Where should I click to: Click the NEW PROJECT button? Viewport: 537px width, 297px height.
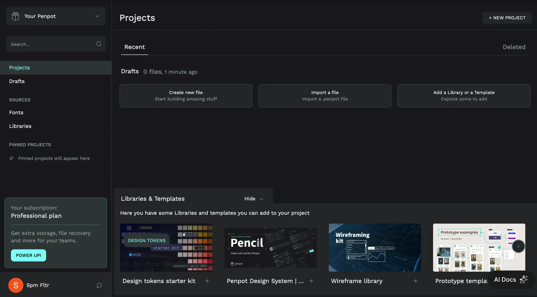507,17
